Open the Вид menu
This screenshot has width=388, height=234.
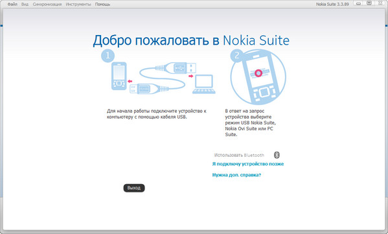(25, 4)
